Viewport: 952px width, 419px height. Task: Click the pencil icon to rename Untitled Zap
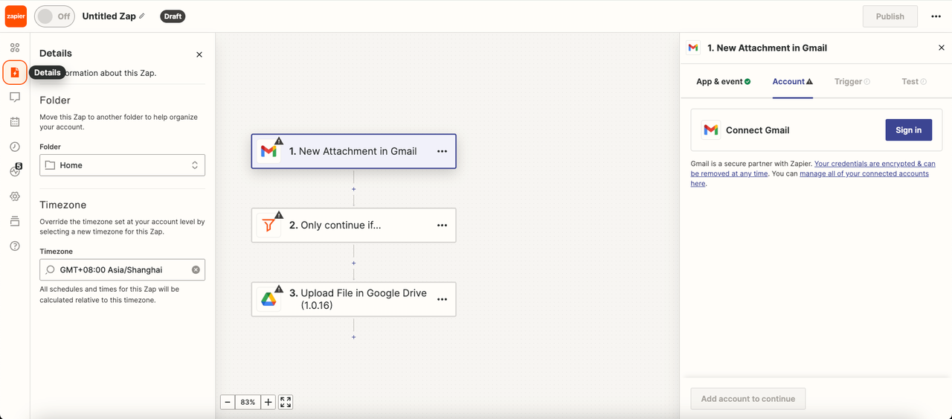pyautogui.click(x=142, y=16)
